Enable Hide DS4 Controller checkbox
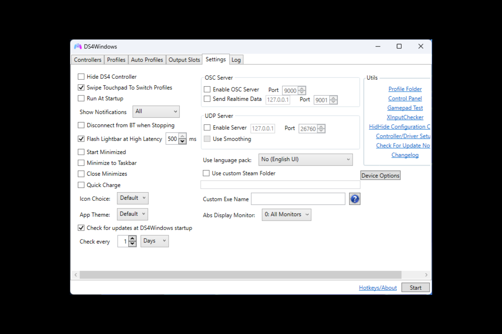Image resolution: width=502 pixels, height=334 pixels. 81,77
